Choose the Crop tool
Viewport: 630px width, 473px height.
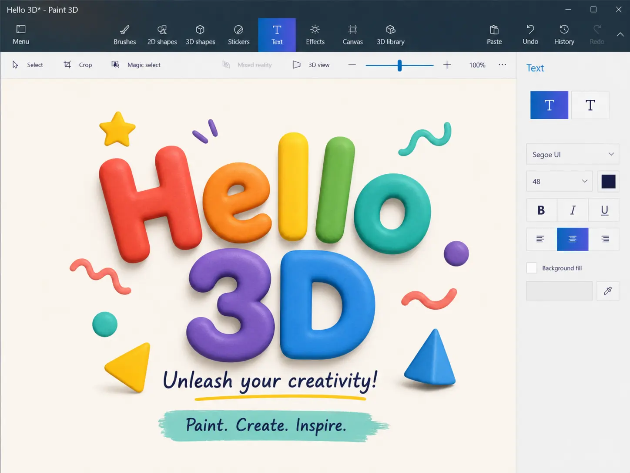[78, 65]
